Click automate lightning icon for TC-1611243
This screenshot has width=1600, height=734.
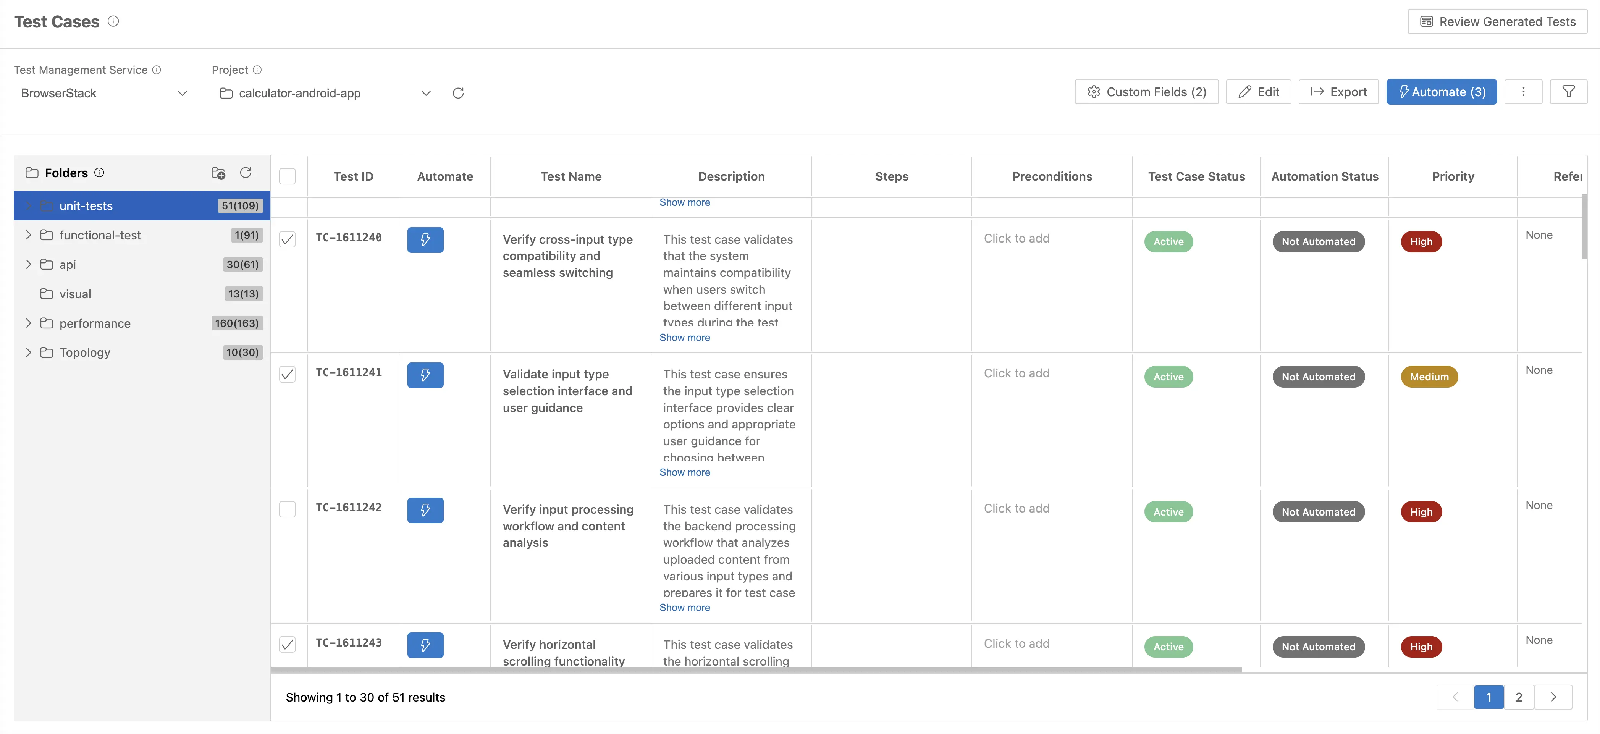(425, 645)
